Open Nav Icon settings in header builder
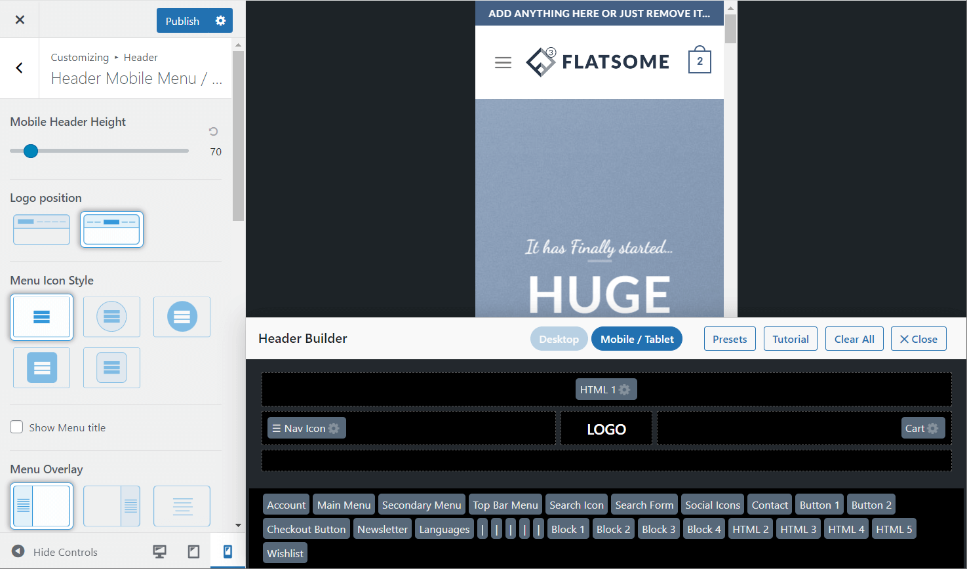 tap(334, 429)
